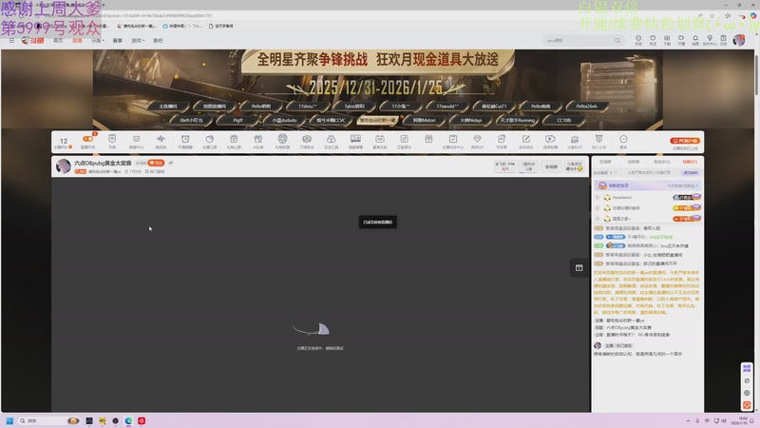Open the 视频投稿 video upload icon
The image size is (760, 428).
(550, 142)
